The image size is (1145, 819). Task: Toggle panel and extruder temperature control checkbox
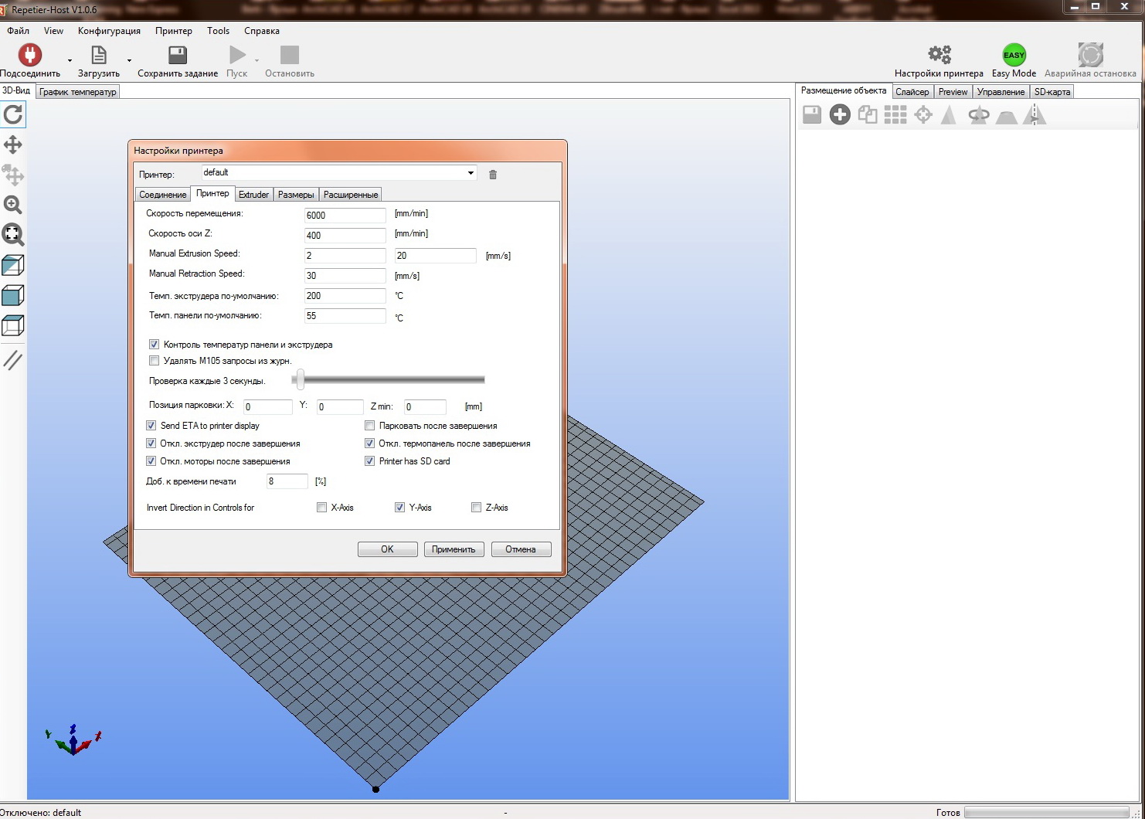pyautogui.click(x=154, y=345)
